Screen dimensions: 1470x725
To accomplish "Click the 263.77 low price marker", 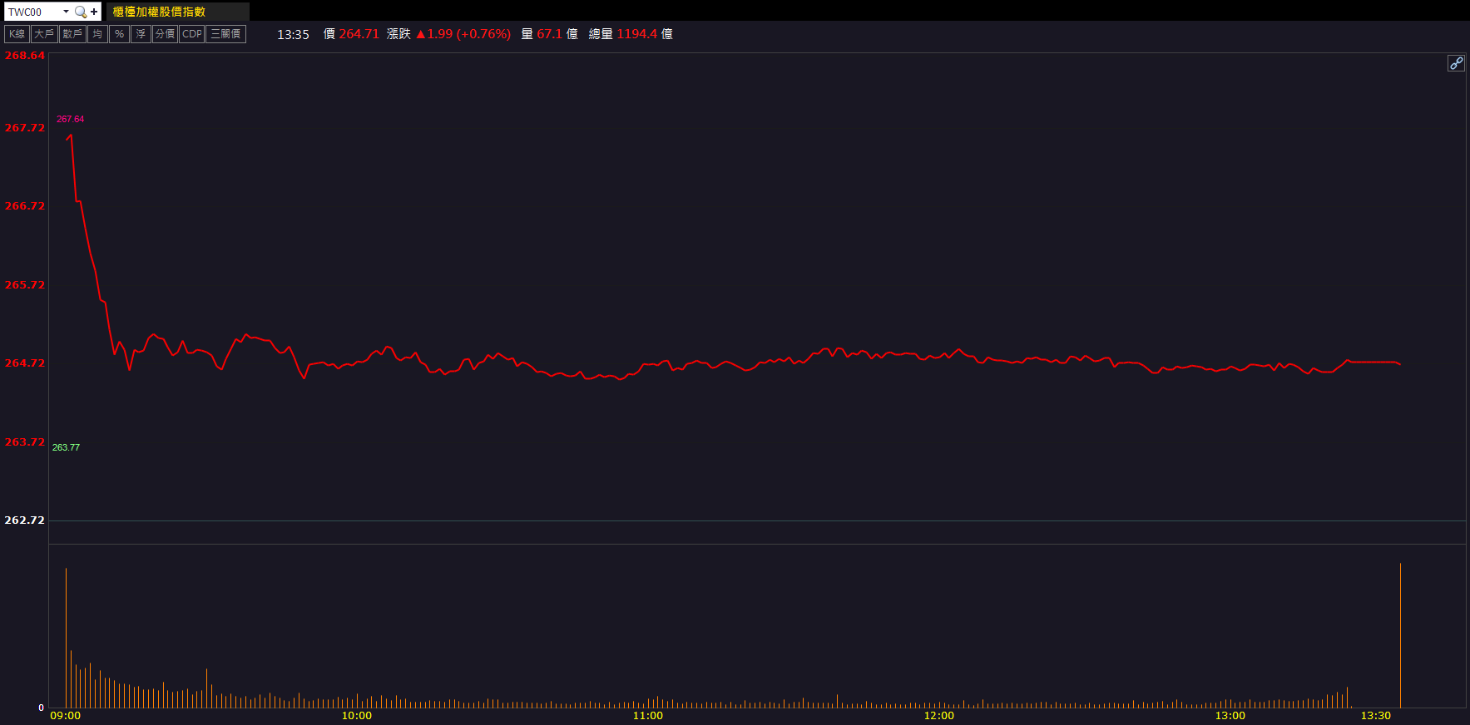I will pyautogui.click(x=66, y=447).
